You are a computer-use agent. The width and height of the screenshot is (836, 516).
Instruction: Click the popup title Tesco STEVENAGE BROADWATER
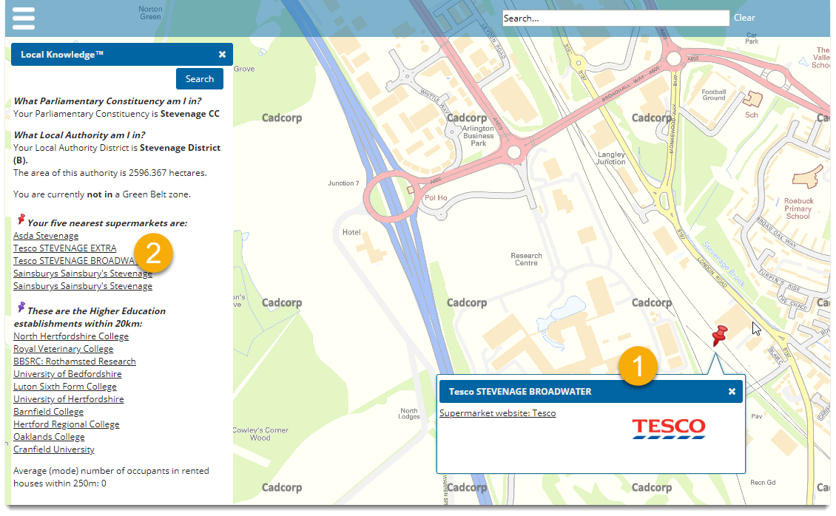coord(520,392)
